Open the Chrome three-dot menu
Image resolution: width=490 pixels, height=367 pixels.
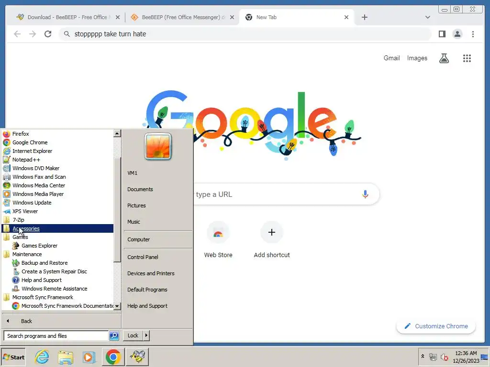pyautogui.click(x=473, y=34)
